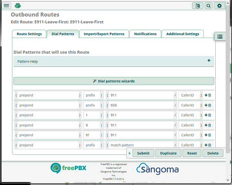The image size is (232, 185).
Task: Switch to the Route Settings tab
Action: pos(29,34)
